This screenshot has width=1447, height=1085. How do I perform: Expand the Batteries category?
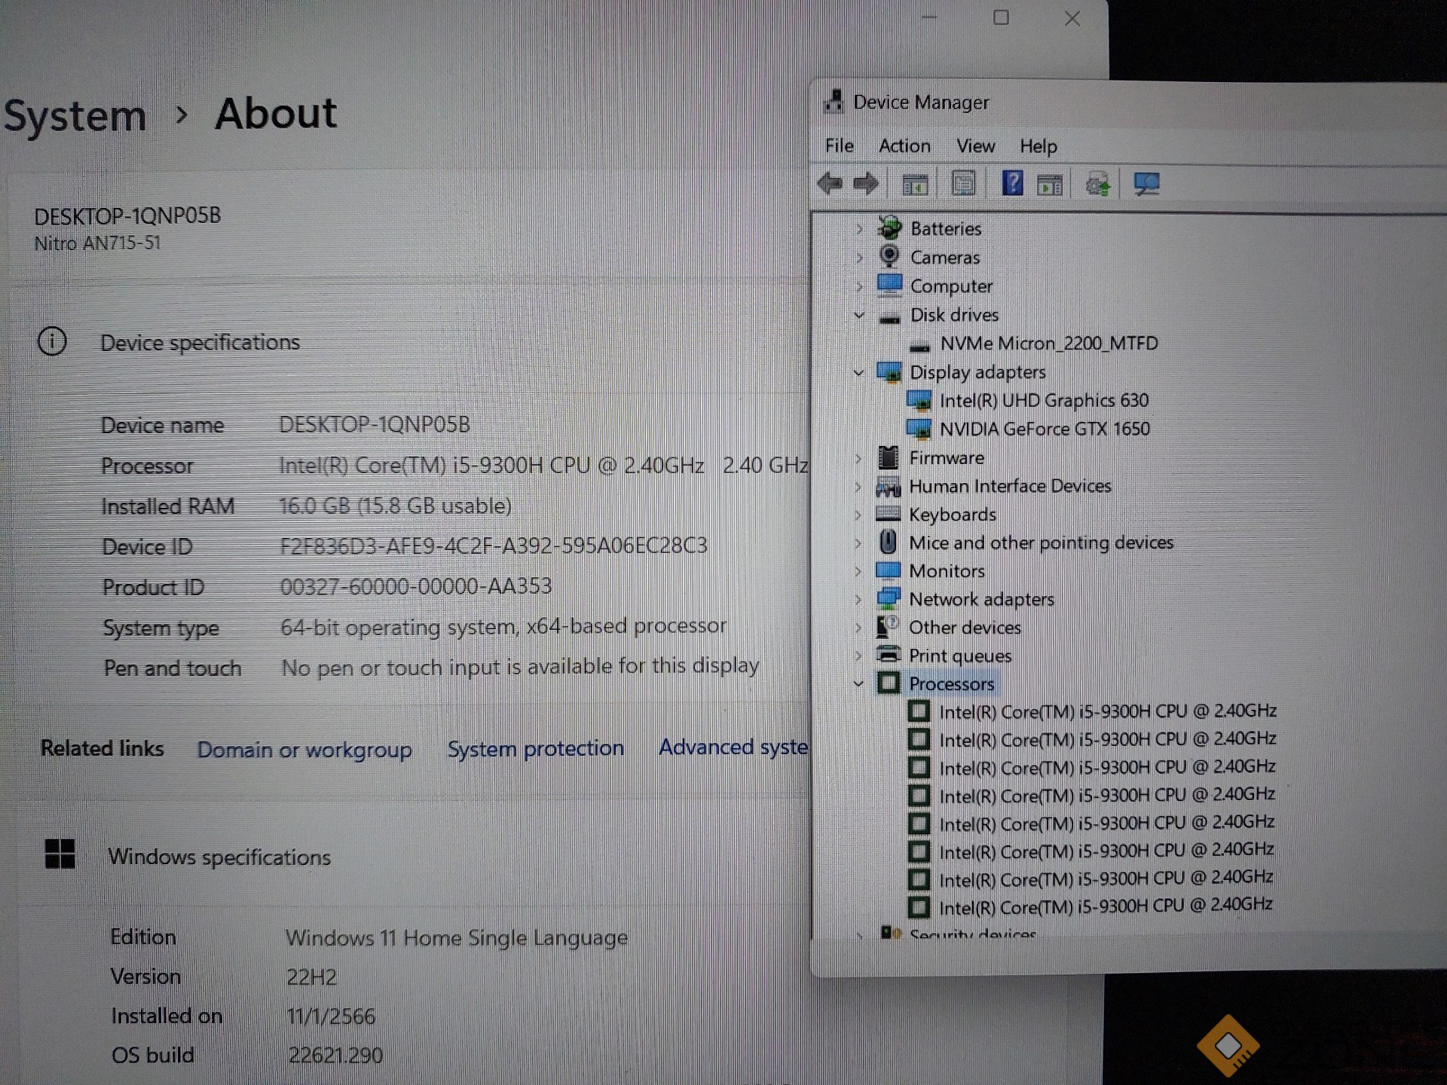[859, 229]
